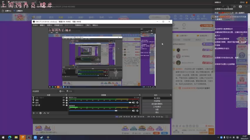The width and height of the screenshot is (250, 140).
Task: Select the display capture source row
Action: 50,105
